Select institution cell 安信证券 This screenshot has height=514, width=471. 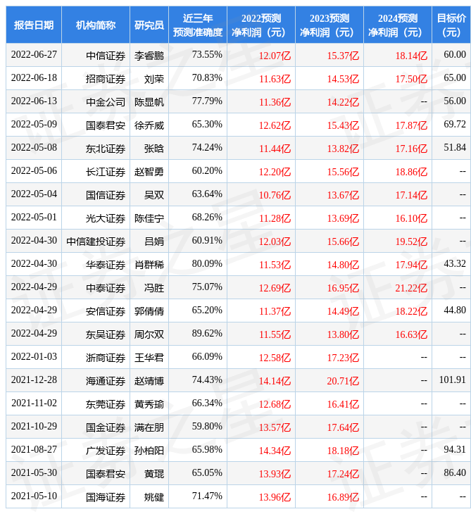point(106,311)
